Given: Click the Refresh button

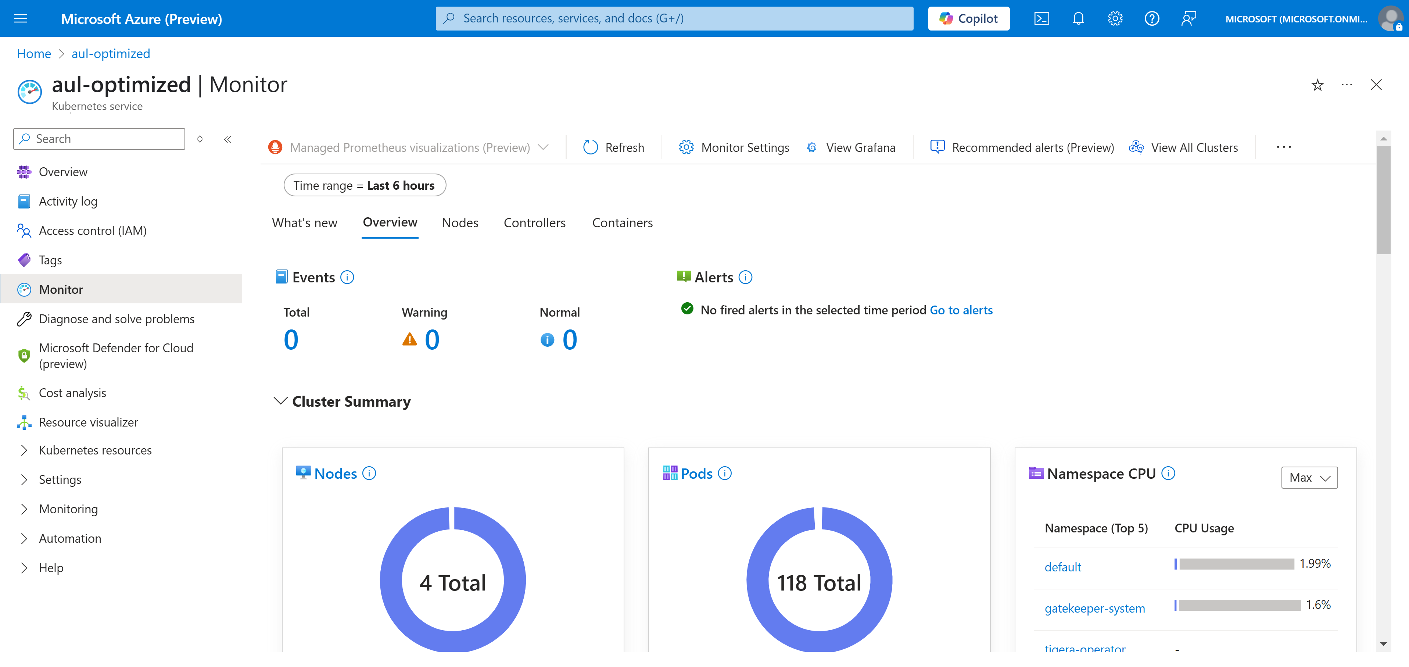Looking at the screenshot, I should click(x=614, y=148).
